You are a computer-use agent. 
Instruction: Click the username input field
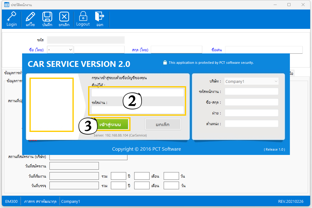tap(137, 93)
